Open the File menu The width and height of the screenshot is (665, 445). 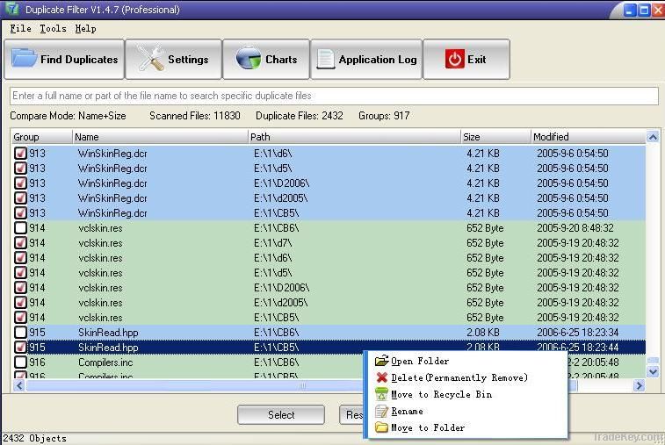point(20,28)
